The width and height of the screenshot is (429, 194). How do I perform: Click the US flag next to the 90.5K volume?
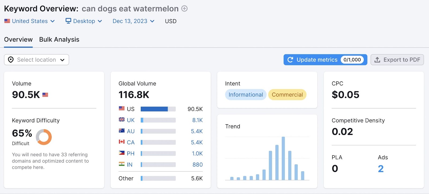click(45, 94)
